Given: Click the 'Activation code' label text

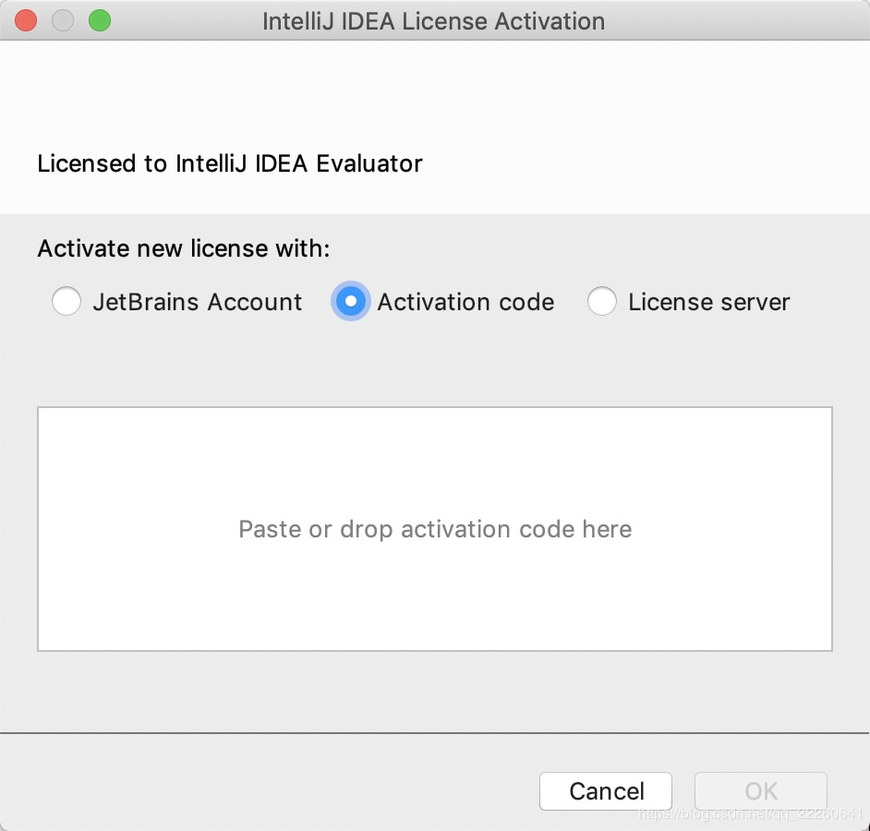Looking at the screenshot, I should coord(465,302).
